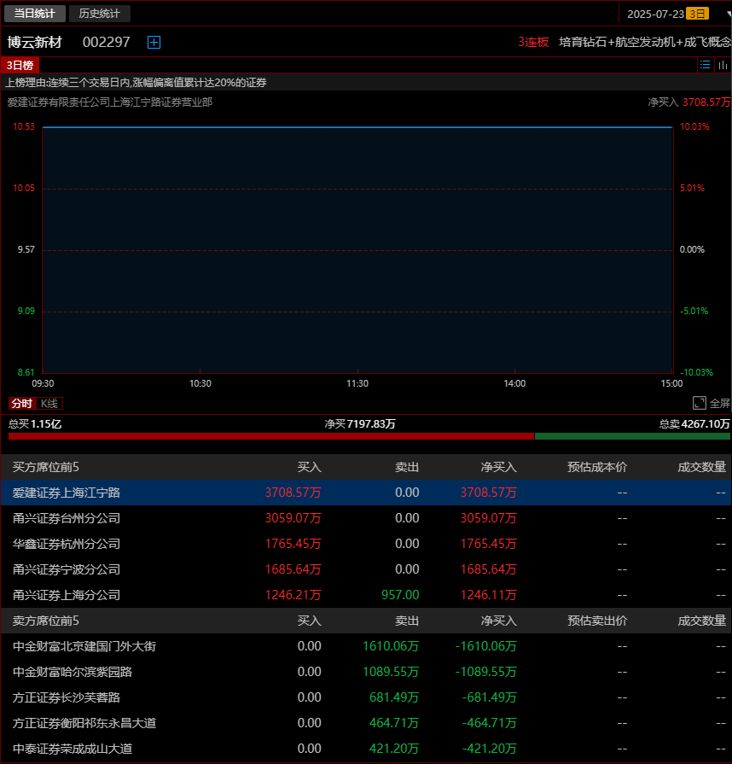The width and height of the screenshot is (732, 764).
Task: Click the 3日 orange badge
Action: point(697,14)
